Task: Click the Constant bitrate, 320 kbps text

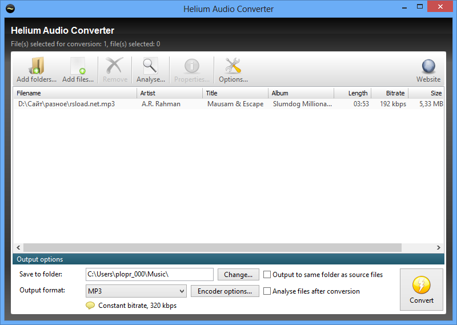Action: 137,306
